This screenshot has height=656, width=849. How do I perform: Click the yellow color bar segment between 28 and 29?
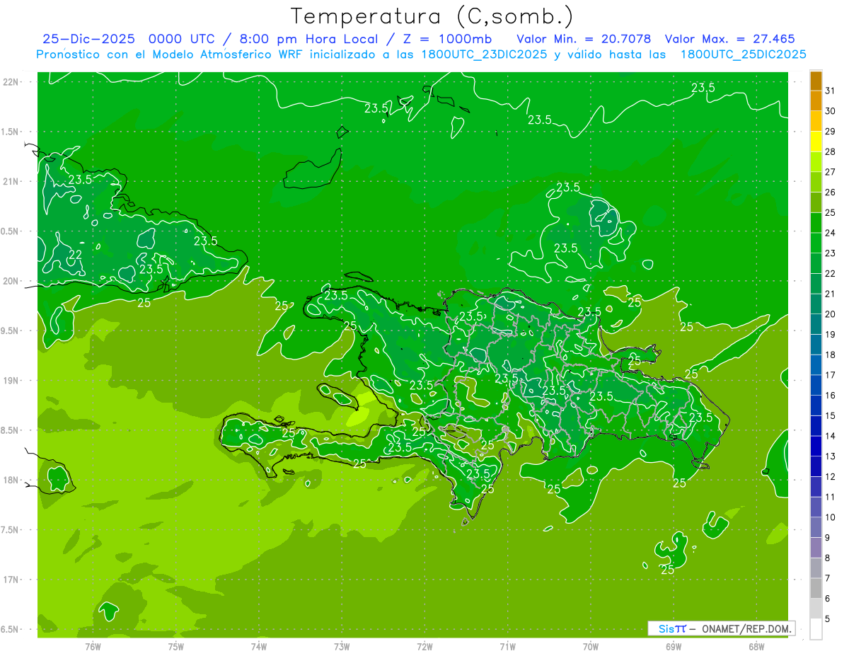pyautogui.click(x=816, y=142)
